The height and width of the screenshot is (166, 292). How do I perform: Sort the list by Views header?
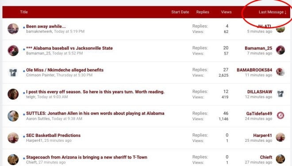(226, 12)
